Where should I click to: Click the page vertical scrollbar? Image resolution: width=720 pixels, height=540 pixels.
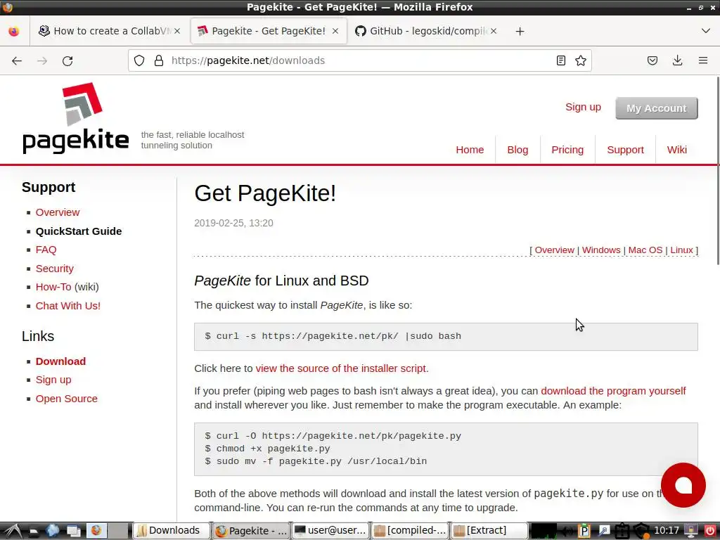tap(717, 171)
